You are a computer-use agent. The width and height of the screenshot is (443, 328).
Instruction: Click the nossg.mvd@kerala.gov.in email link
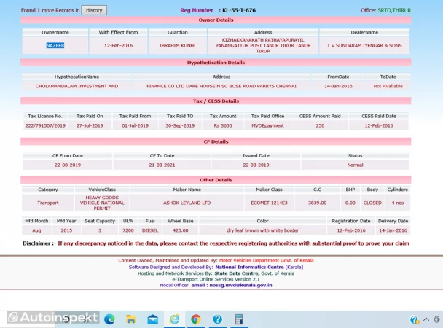(x=240, y=285)
